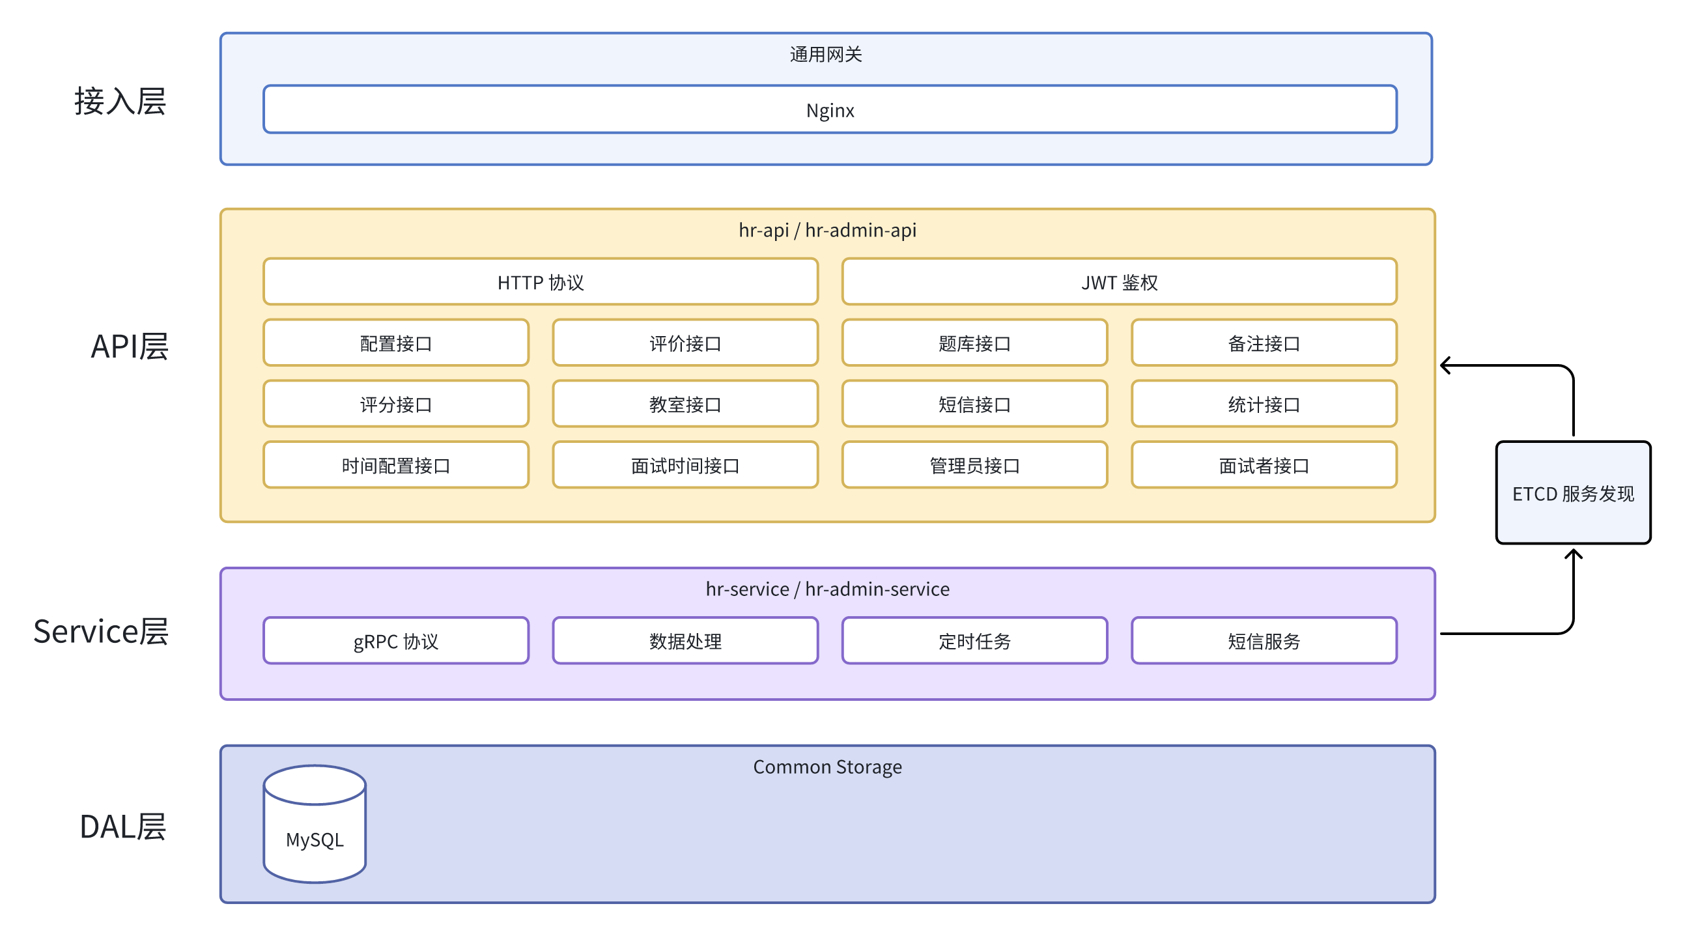
Task: Click the HTTP 协议 box
Action: click(541, 281)
